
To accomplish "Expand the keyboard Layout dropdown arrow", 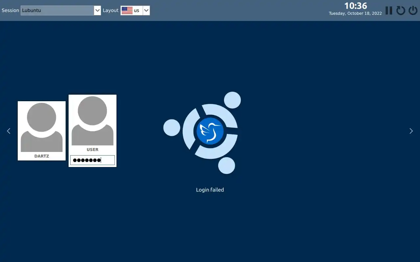I will 146,10.
